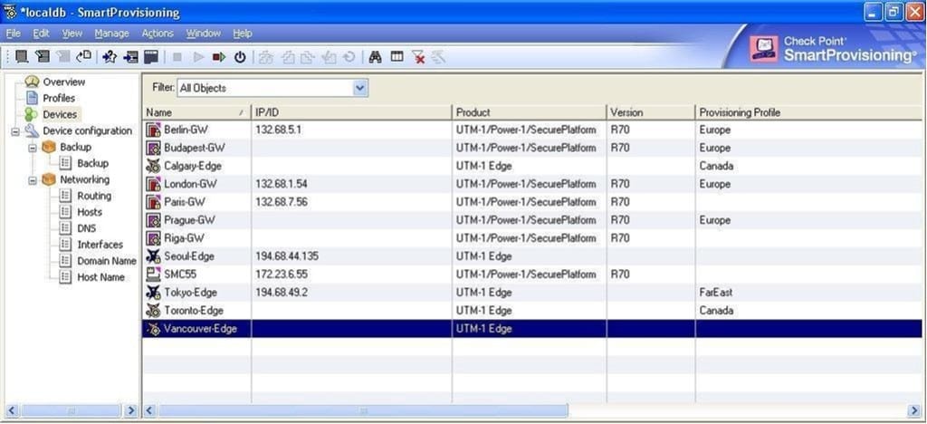Select the Vancouver-Edge row name

tap(200, 329)
